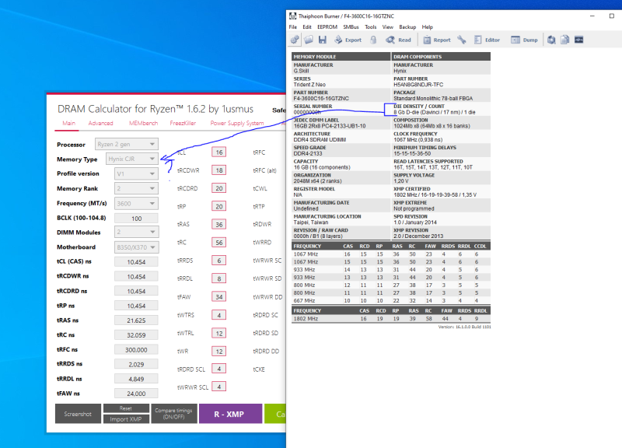The height and width of the screenshot is (448, 622).
Task: Click the Screenshot button in DRAM Calculator
Action: click(78, 414)
